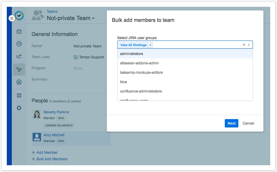
Task: Collapse the user groups dropdown arrow
Action: point(249,45)
